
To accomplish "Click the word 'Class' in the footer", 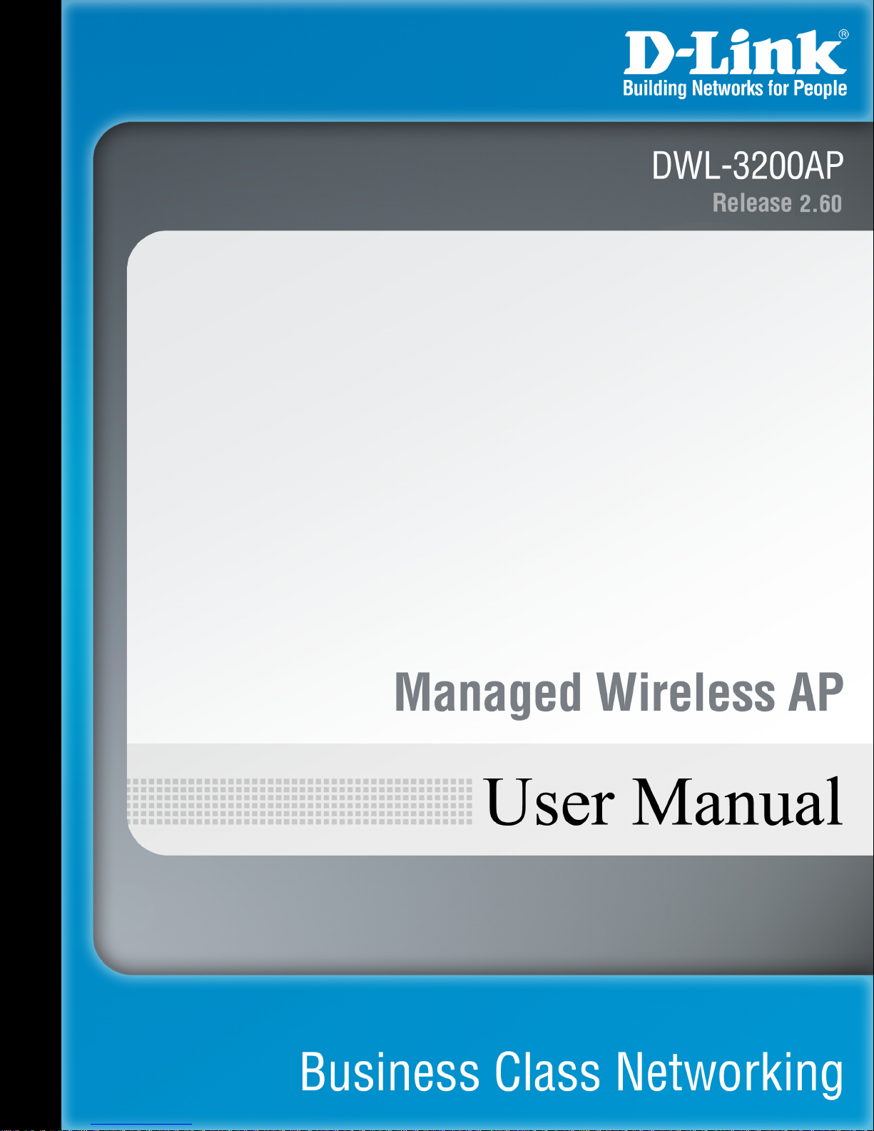I will pyautogui.click(x=548, y=1072).
